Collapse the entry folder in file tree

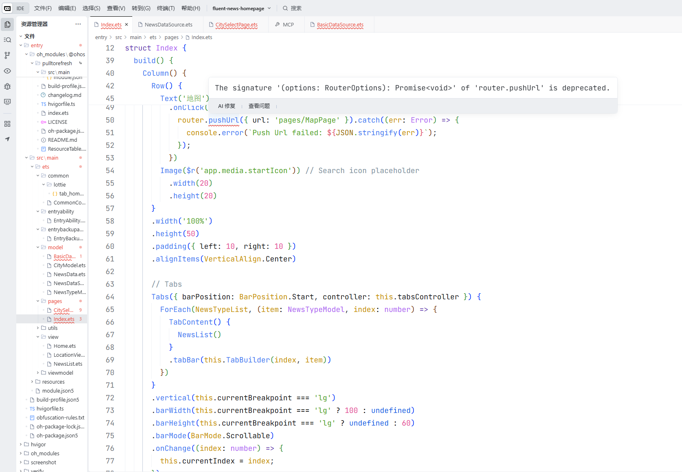point(21,45)
